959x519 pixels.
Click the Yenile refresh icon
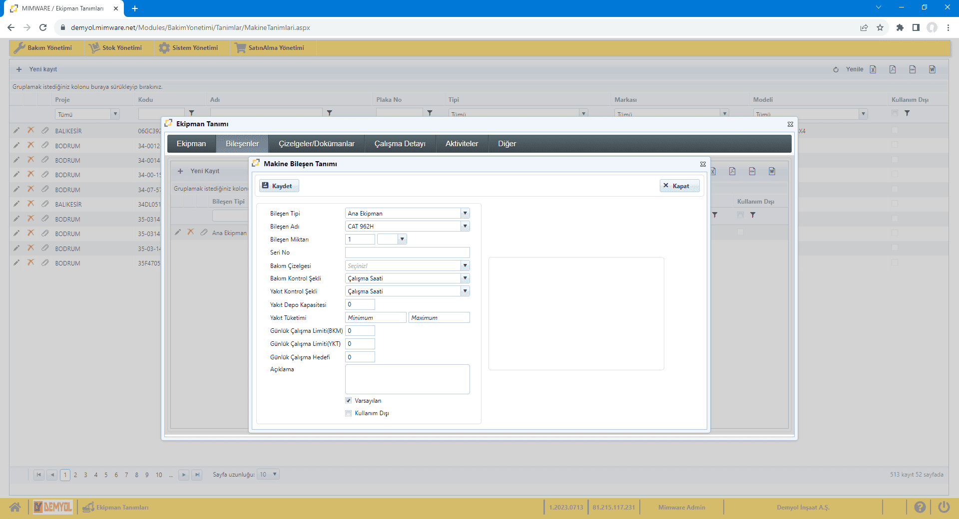coord(836,70)
